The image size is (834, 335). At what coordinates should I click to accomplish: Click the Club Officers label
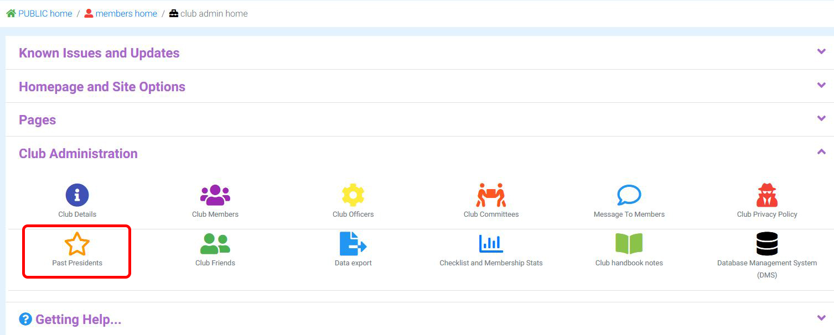point(353,214)
